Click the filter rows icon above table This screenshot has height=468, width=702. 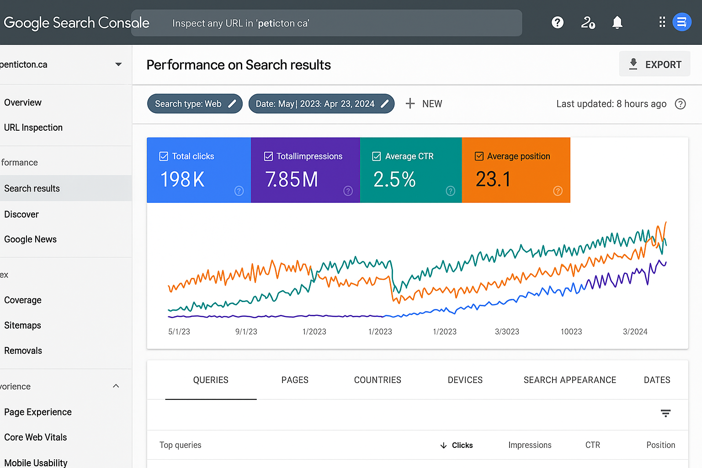(665, 413)
